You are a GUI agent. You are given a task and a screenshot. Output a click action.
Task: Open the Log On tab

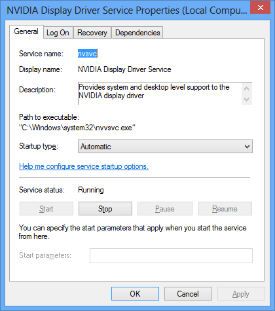coord(58,33)
